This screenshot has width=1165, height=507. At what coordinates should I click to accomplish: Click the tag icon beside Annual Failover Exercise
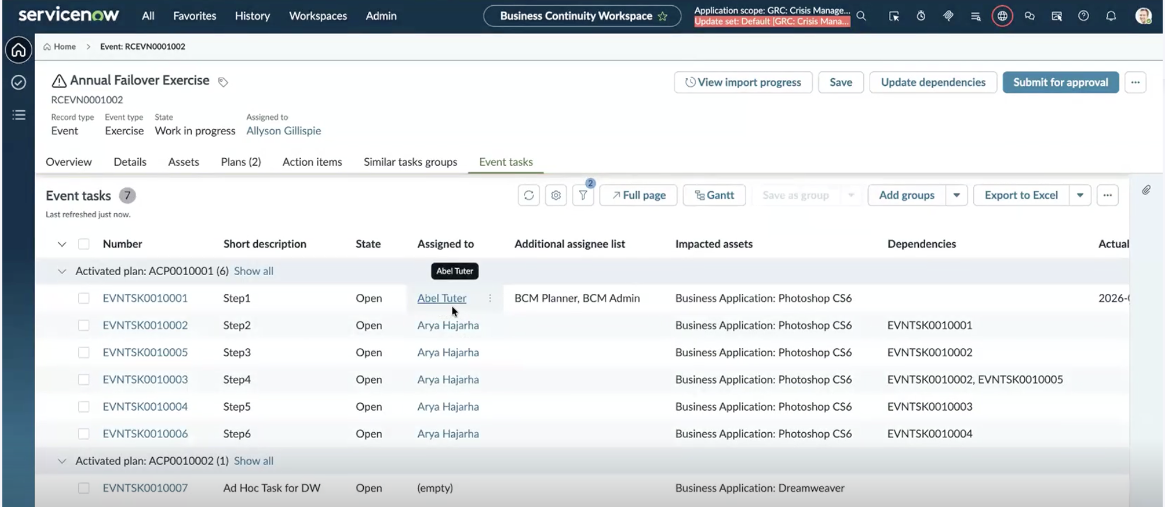click(x=223, y=82)
